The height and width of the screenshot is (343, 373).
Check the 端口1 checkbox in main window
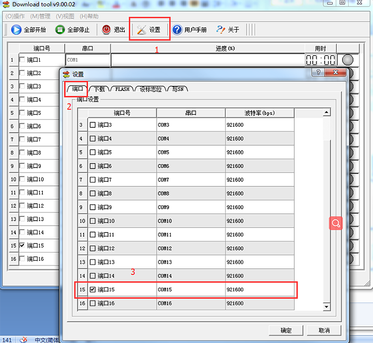click(x=22, y=60)
